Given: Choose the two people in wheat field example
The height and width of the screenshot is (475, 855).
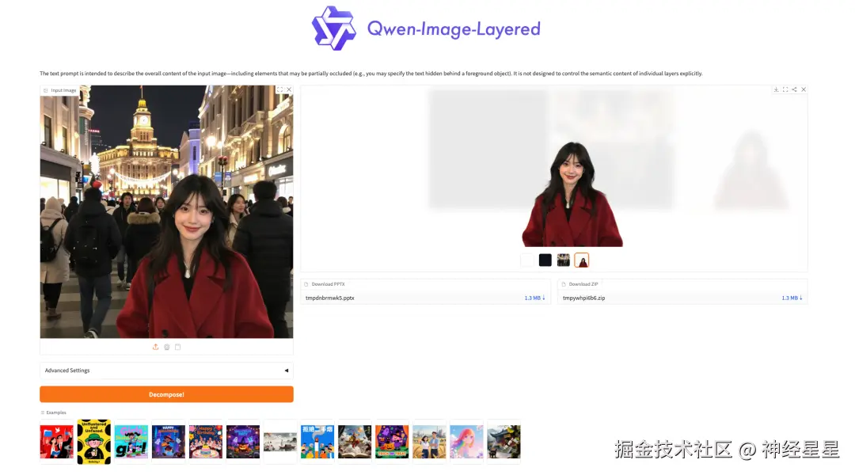Looking at the screenshot, I should [x=429, y=442].
